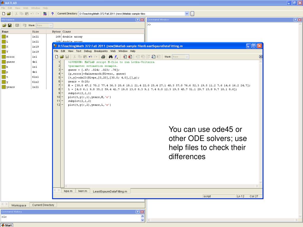Viewport: 303px width, 227px height.
Task: Click Open file icon in MATLAB main toolbar
Action: click(9, 14)
